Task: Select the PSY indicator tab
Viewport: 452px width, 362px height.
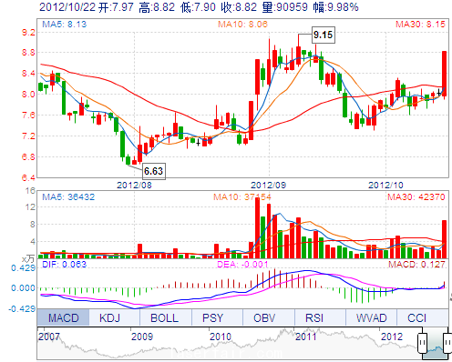Action: point(217,317)
